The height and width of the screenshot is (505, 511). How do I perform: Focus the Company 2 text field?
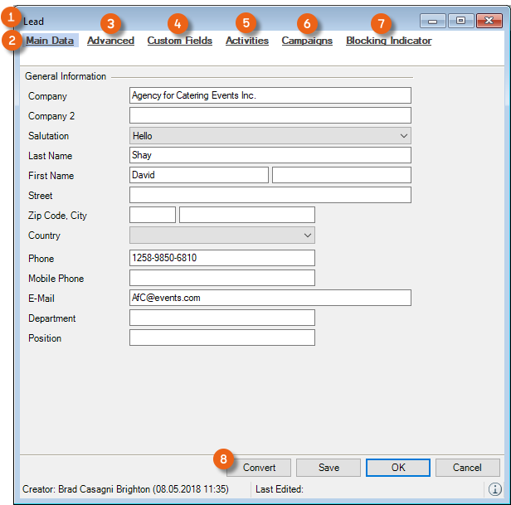click(270, 116)
